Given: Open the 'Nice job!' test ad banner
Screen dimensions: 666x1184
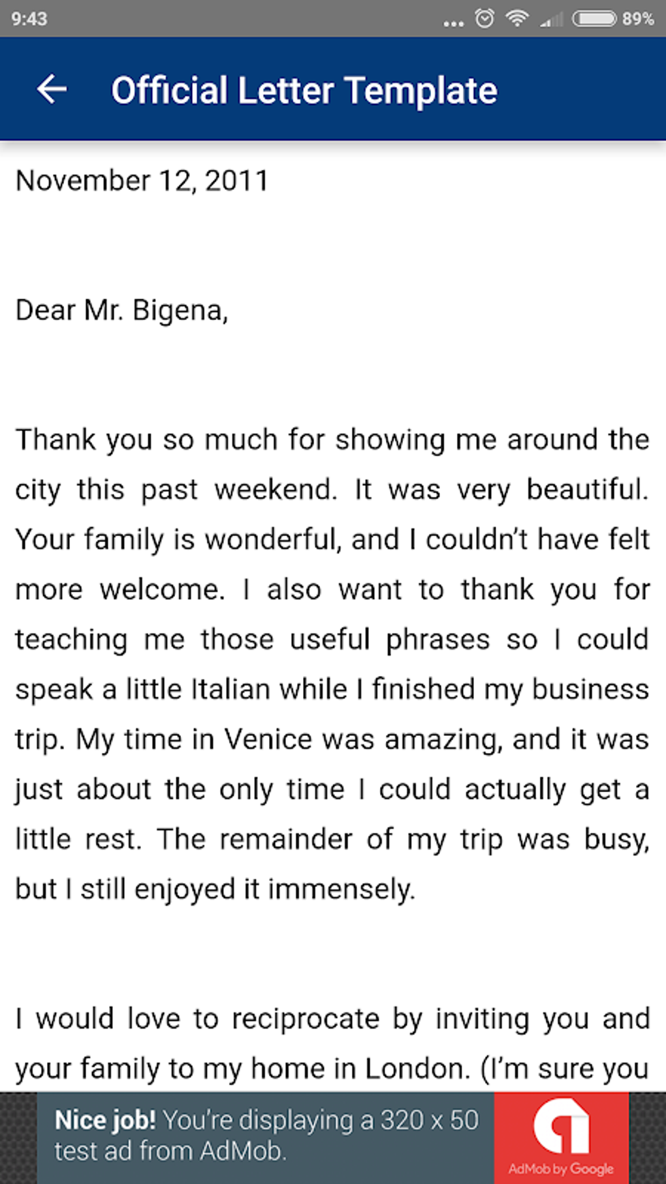Looking at the screenshot, I should coord(266,1135).
